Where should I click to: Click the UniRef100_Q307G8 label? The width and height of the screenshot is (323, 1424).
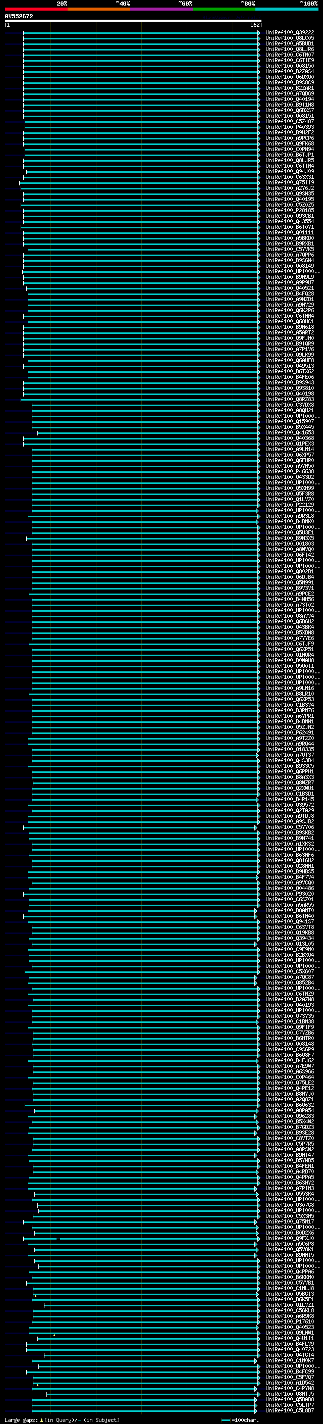(290, 1205)
